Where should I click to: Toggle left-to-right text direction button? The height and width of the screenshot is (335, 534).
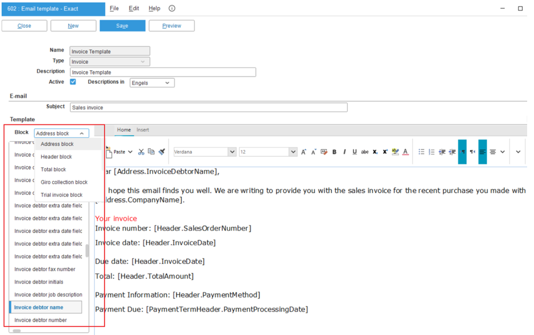pyautogui.click(x=462, y=152)
